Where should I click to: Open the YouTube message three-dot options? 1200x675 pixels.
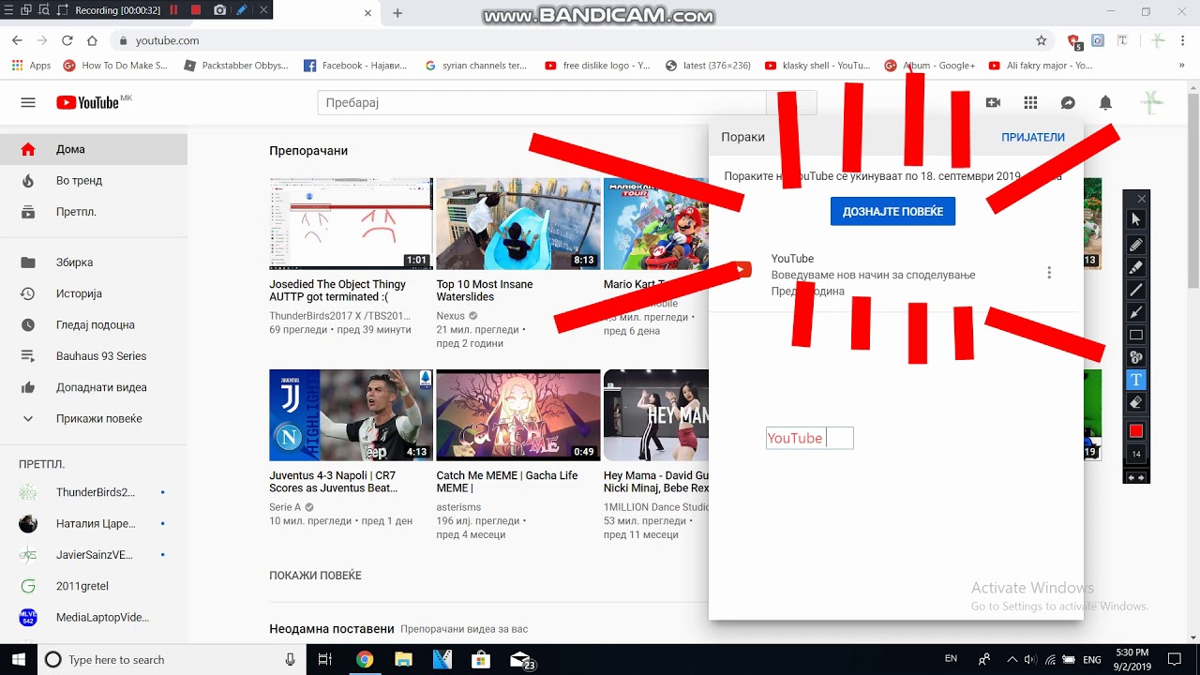1049,273
